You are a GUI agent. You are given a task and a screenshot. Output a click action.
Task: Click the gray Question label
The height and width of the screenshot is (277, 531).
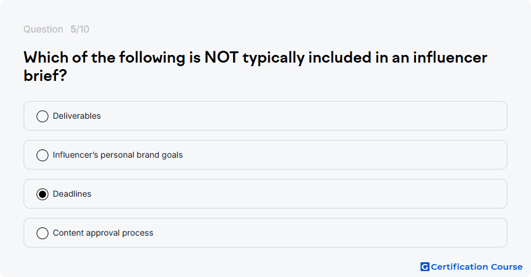point(43,29)
